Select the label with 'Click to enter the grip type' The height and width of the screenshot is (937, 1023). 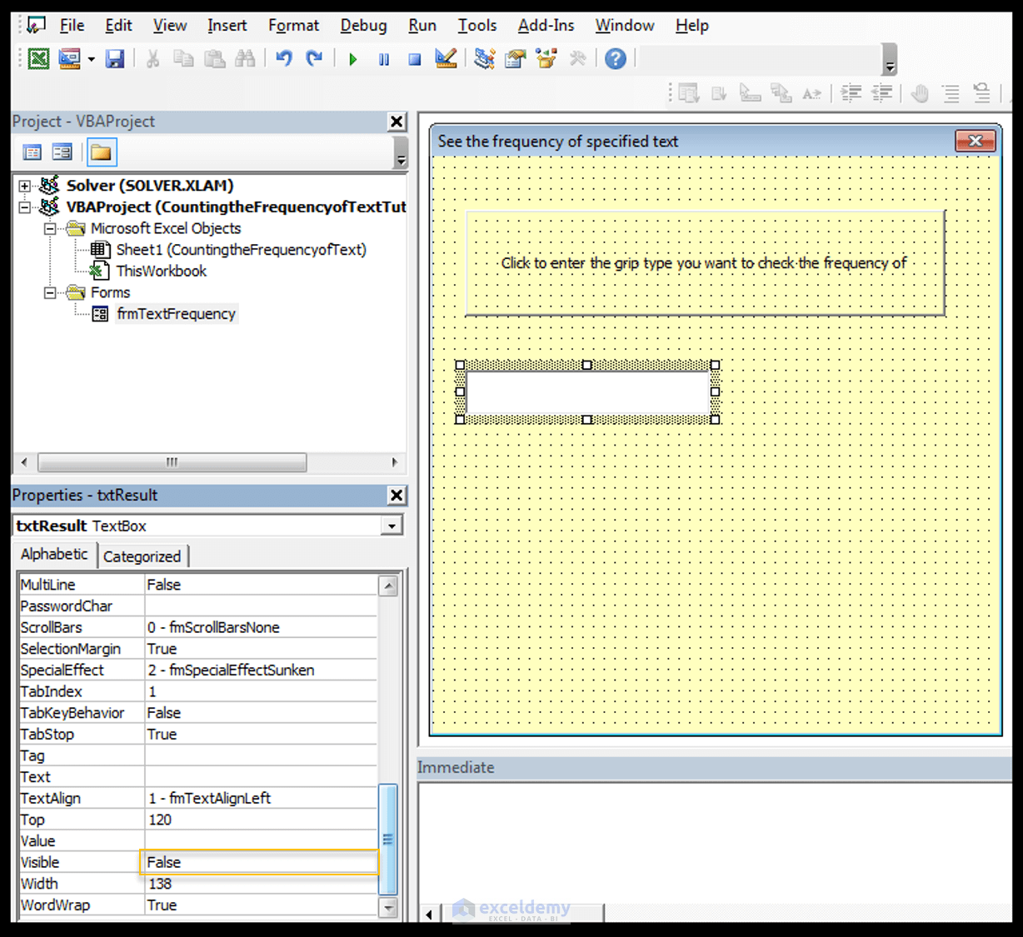pyautogui.click(x=705, y=263)
